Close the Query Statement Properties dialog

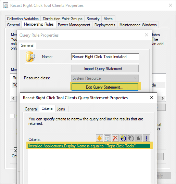click(152, 97)
